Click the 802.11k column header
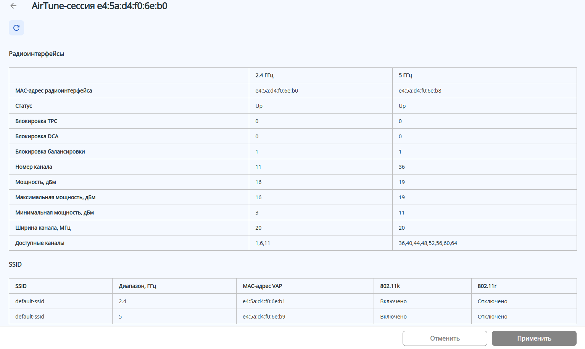The image size is (585, 349). tap(390, 286)
